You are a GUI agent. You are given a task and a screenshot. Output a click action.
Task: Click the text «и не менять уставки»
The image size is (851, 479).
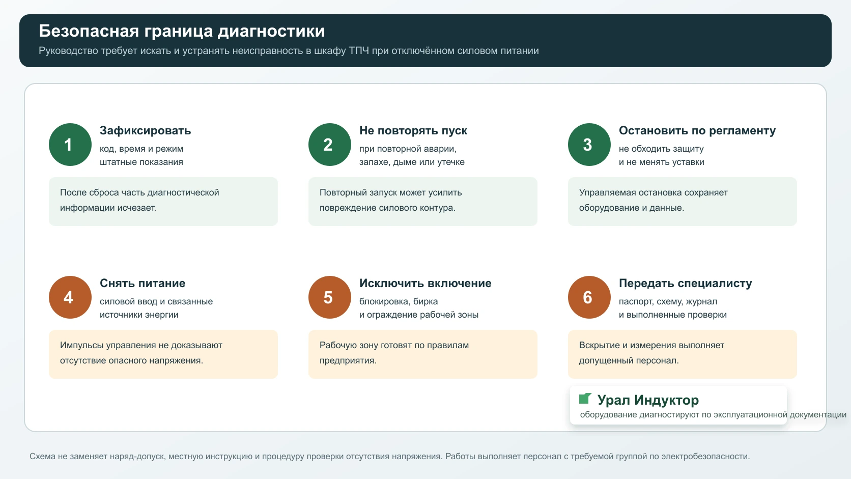(x=662, y=162)
